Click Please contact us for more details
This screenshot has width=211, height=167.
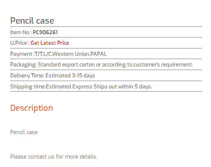pyautogui.click(x=54, y=157)
